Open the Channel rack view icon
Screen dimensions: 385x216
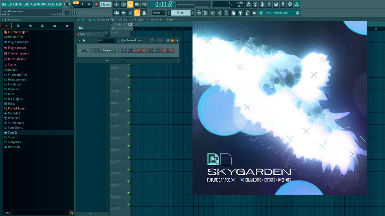213,13
